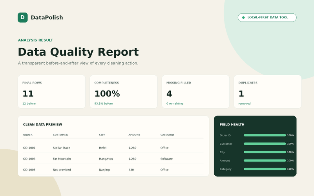314x196 pixels.
Task: Click the Software category cell
Action: click(x=166, y=159)
